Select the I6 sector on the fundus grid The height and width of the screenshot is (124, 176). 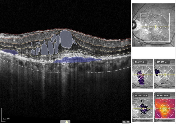click(155, 37)
